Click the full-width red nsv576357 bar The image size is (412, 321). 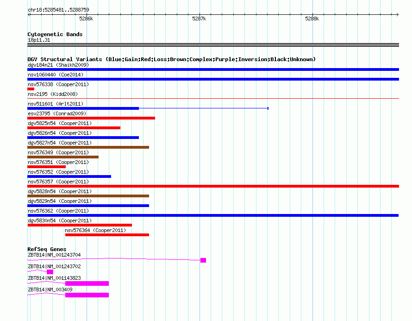coord(213,186)
